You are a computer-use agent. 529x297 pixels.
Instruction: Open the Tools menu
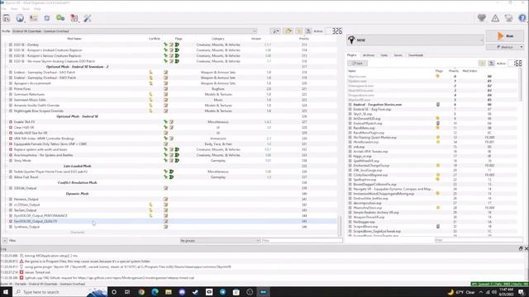tap(26, 9)
